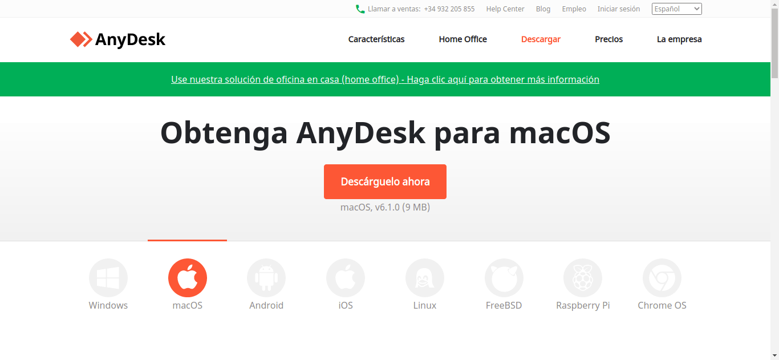Image resolution: width=779 pixels, height=360 pixels.
Task: Select the FreeBSD platform icon
Action: [x=504, y=277]
